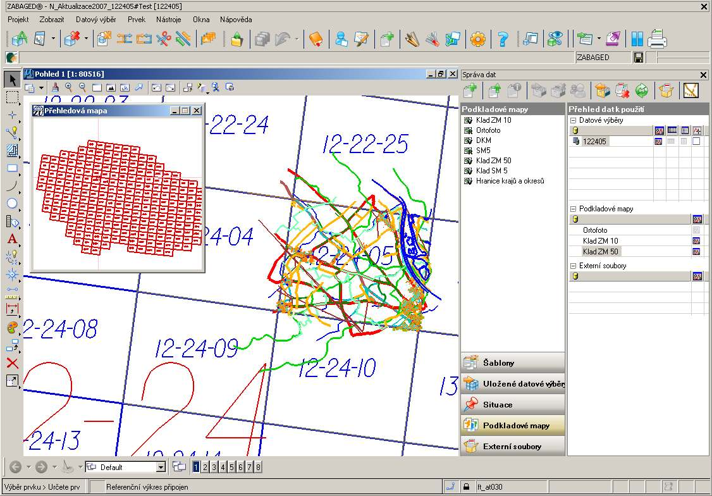Toggle display icon in row 122405
712x496 pixels.
(x=658, y=141)
